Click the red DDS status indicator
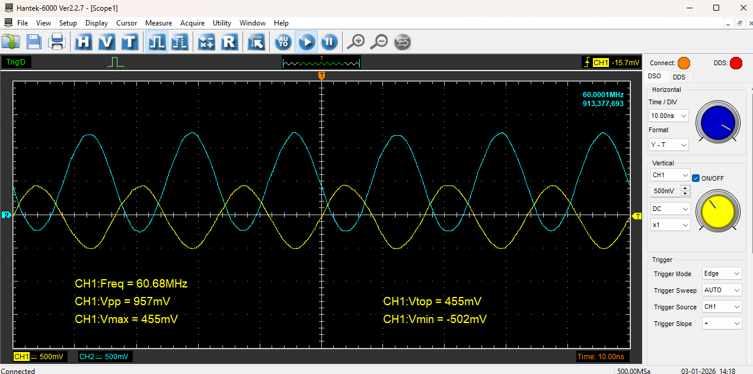 [736, 63]
